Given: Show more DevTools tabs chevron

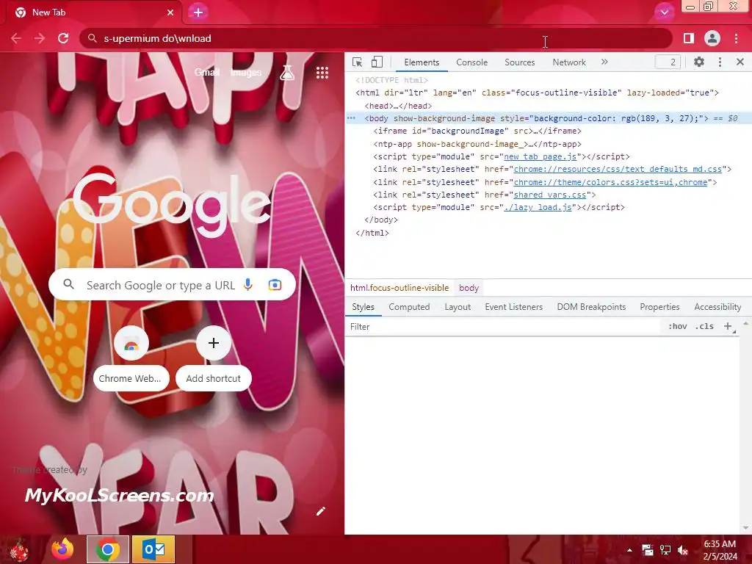Looking at the screenshot, I should pyautogui.click(x=604, y=62).
